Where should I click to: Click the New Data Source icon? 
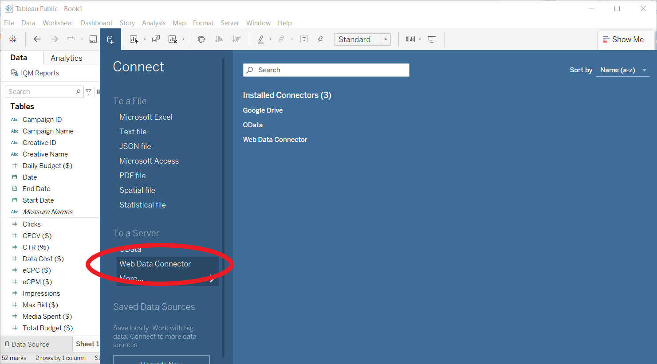pyautogui.click(x=110, y=39)
